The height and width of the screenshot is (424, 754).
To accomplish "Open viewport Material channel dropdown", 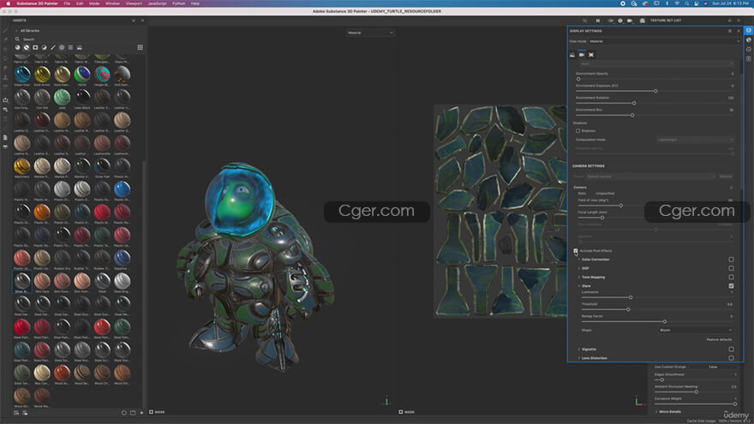I will point(370,33).
